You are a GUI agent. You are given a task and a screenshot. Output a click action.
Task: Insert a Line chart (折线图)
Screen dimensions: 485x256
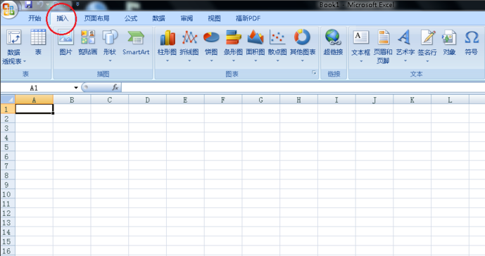coord(189,46)
